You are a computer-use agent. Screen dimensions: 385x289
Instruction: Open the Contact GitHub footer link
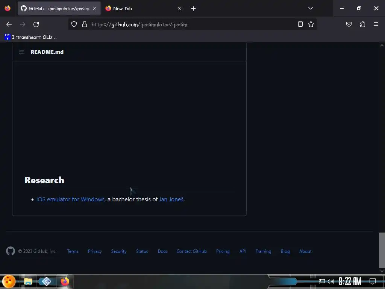pyautogui.click(x=191, y=251)
